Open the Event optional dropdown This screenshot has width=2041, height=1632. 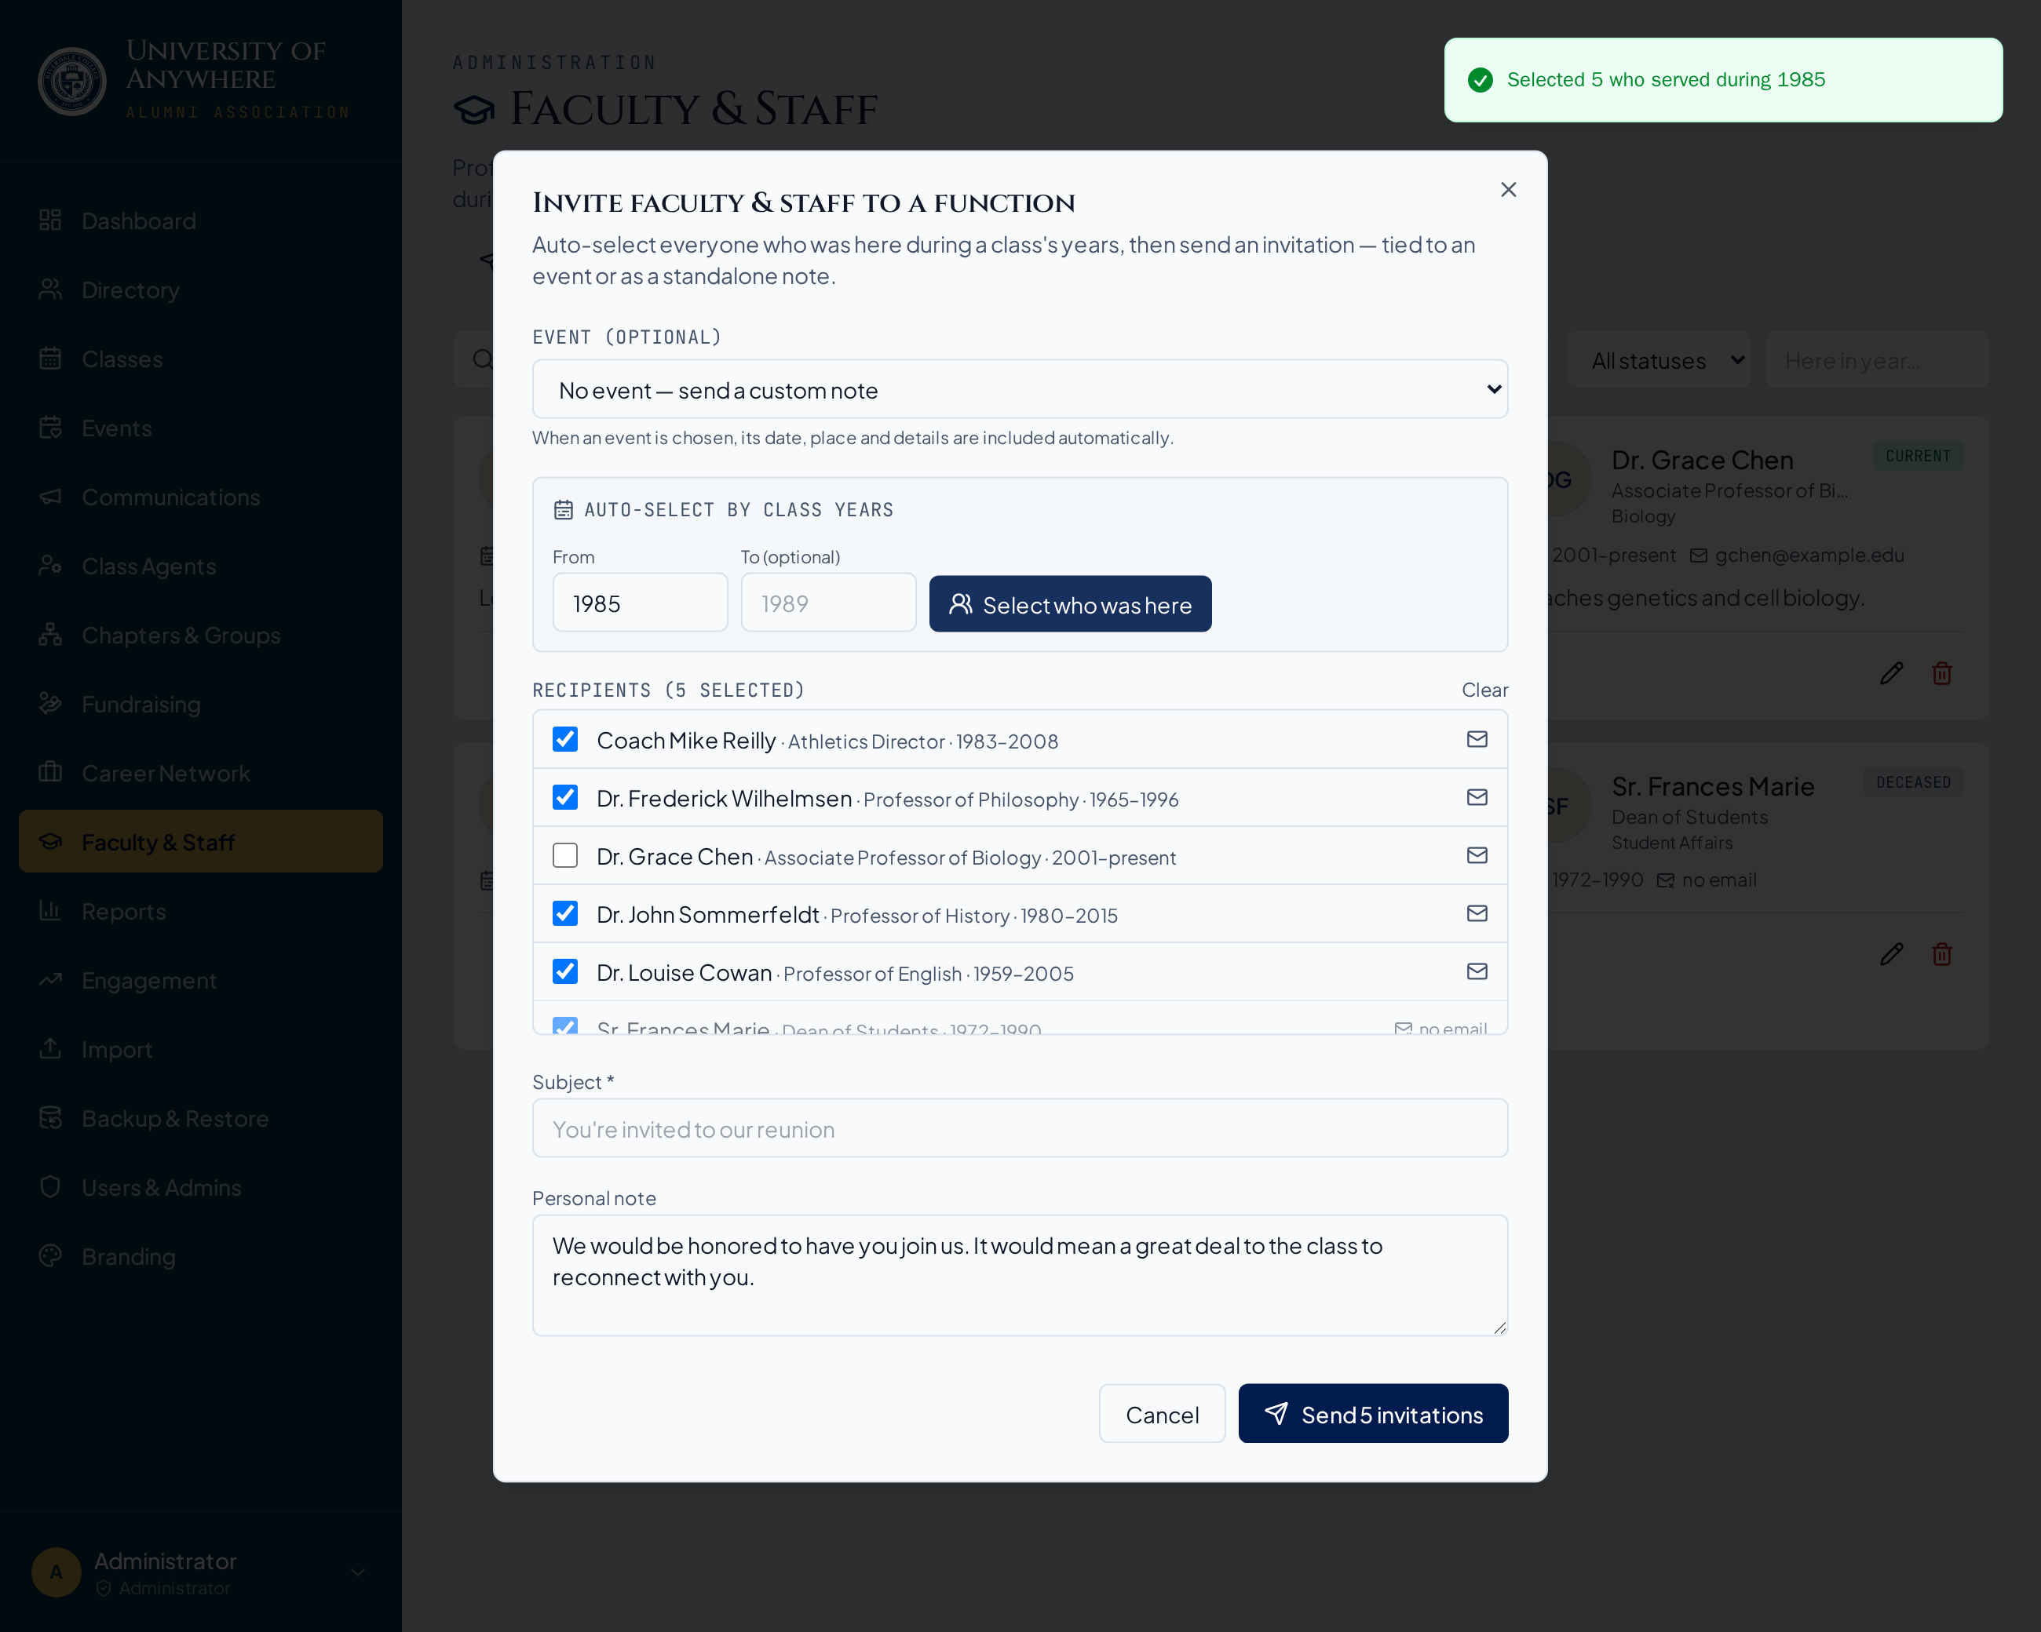coord(1020,389)
